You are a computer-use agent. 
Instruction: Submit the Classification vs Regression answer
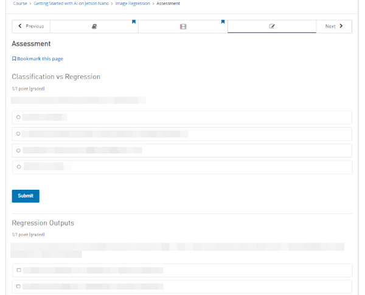(26, 196)
